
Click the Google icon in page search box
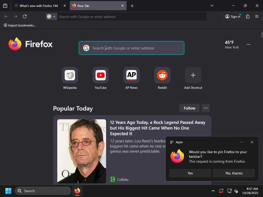tap(86, 48)
